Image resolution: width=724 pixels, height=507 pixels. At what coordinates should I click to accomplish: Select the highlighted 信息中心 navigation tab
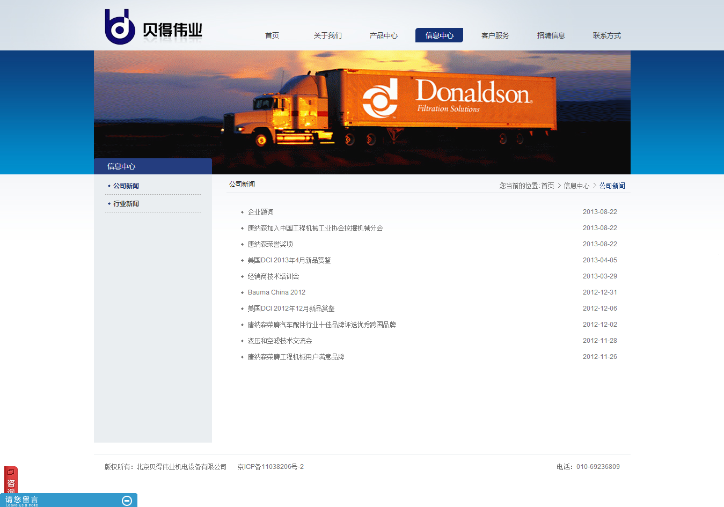(439, 35)
